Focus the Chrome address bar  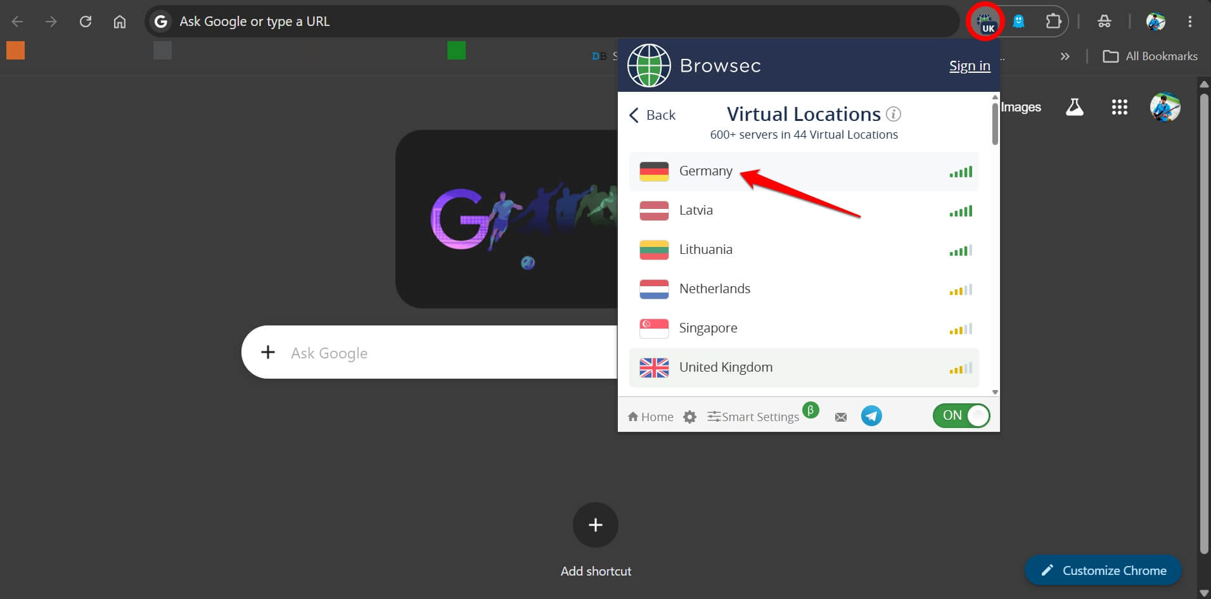(551, 22)
